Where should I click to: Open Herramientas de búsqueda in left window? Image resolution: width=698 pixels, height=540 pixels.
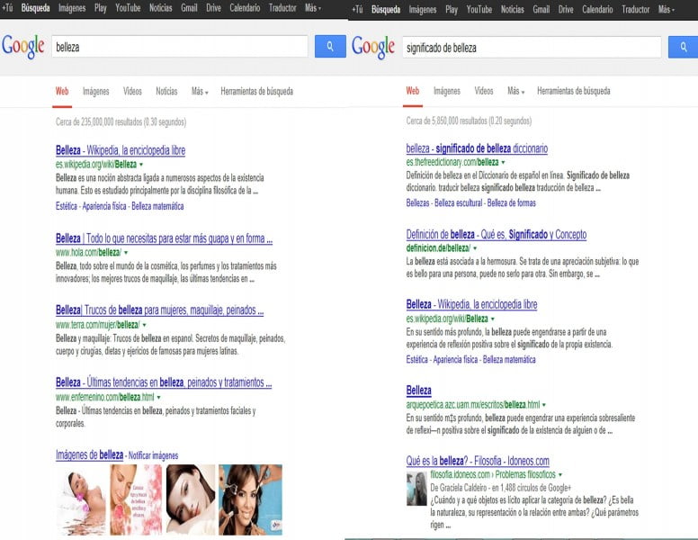[257, 91]
